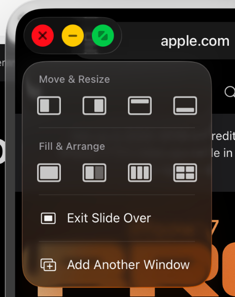This screenshot has width=235, height=297.
Task: Fill the entire screen with the window
Action: tap(49, 173)
